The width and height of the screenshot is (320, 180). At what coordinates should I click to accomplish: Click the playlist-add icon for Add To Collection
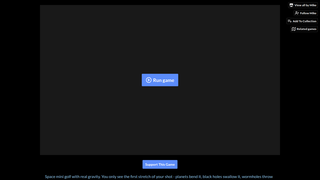click(x=290, y=21)
